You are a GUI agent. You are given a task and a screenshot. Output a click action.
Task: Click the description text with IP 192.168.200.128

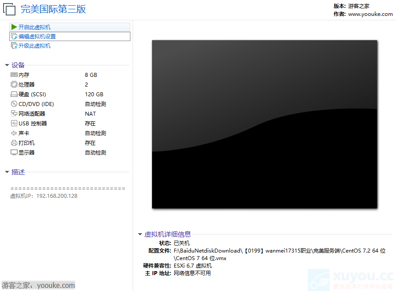[x=44, y=196]
